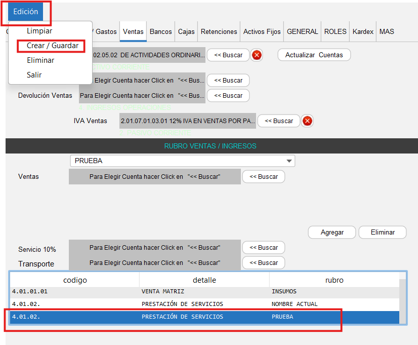Select the VENTA MATRIZ table row
418x345 pixels.
coord(202,291)
